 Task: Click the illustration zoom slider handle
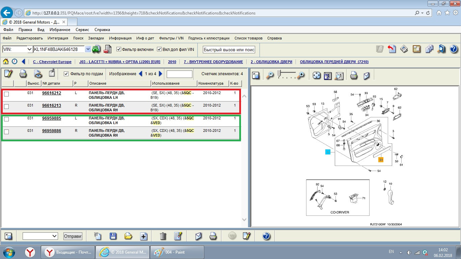tap(278, 73)
